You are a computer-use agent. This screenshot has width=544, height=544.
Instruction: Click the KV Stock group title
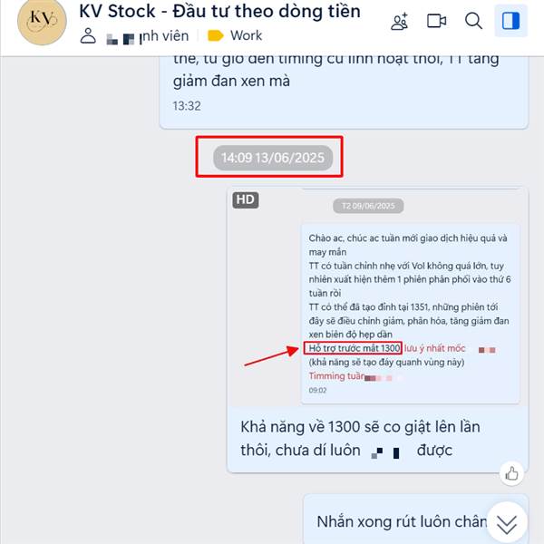[220, 11]
